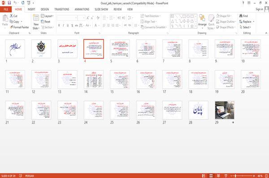Viewport: 269px width, 178px height.
Task: Toggle Bold formatting button
Action: pos(59,25)
